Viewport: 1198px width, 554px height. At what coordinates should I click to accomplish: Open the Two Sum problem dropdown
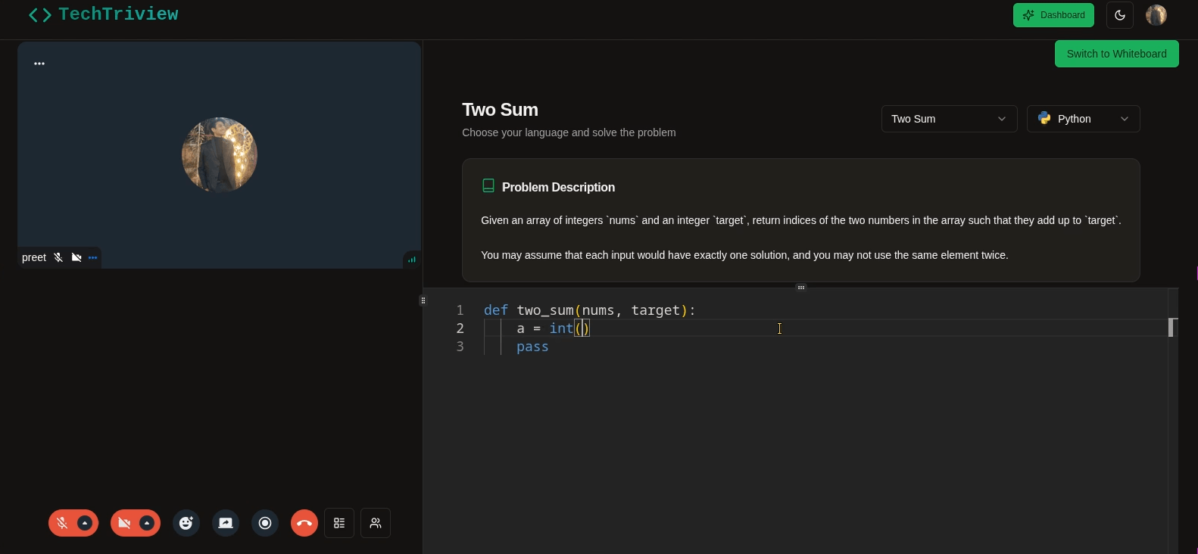(x=948, y=119)
